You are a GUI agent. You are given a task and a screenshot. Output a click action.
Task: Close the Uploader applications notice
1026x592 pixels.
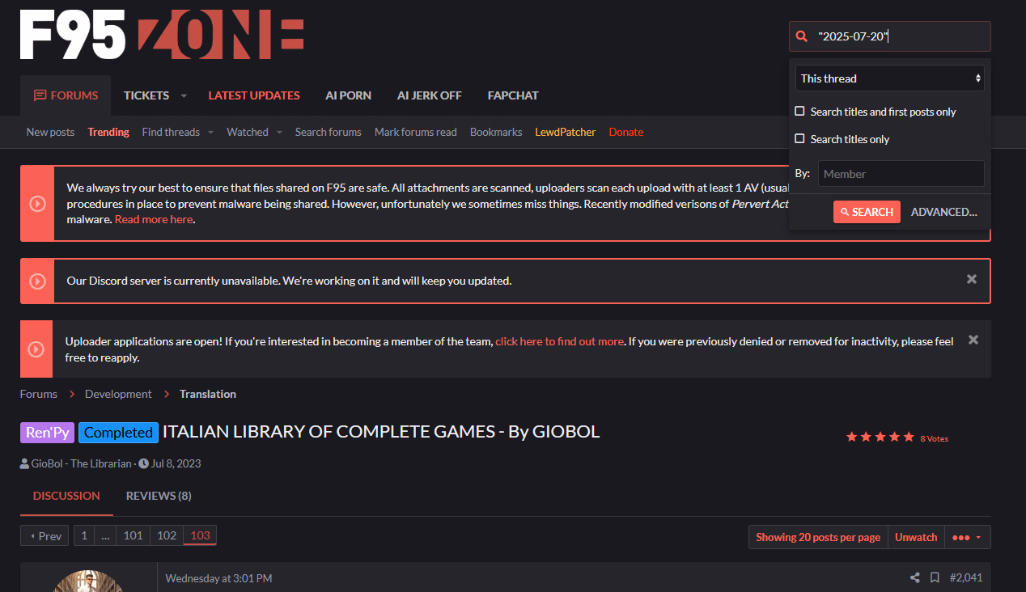coord(973,340)
